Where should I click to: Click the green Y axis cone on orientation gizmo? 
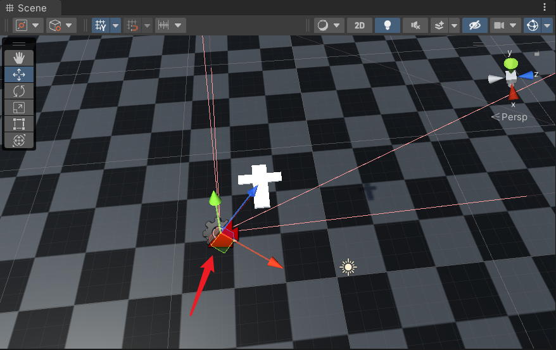point(511,64)
